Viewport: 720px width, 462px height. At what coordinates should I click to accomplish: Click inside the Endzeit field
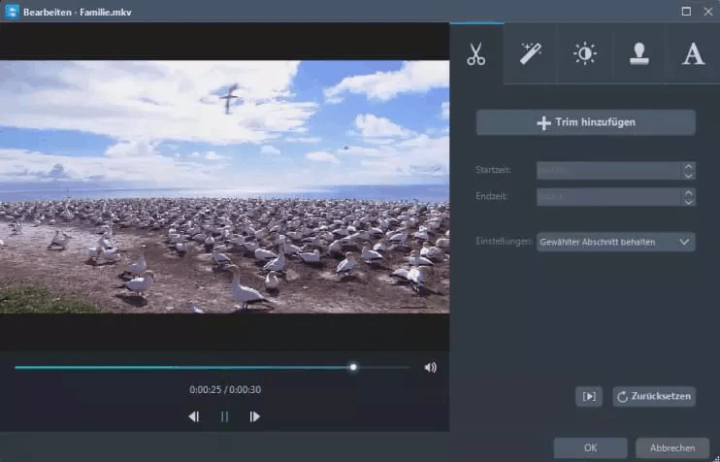(x=608, y=197)
